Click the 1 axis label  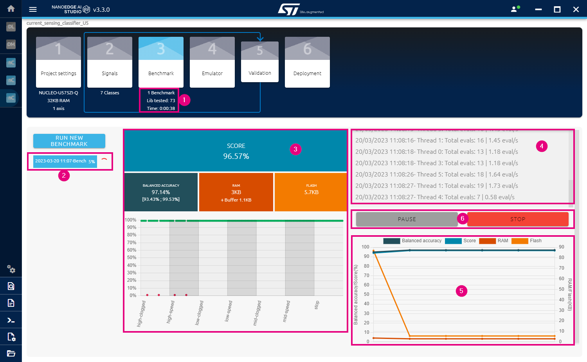pos(58,108)
